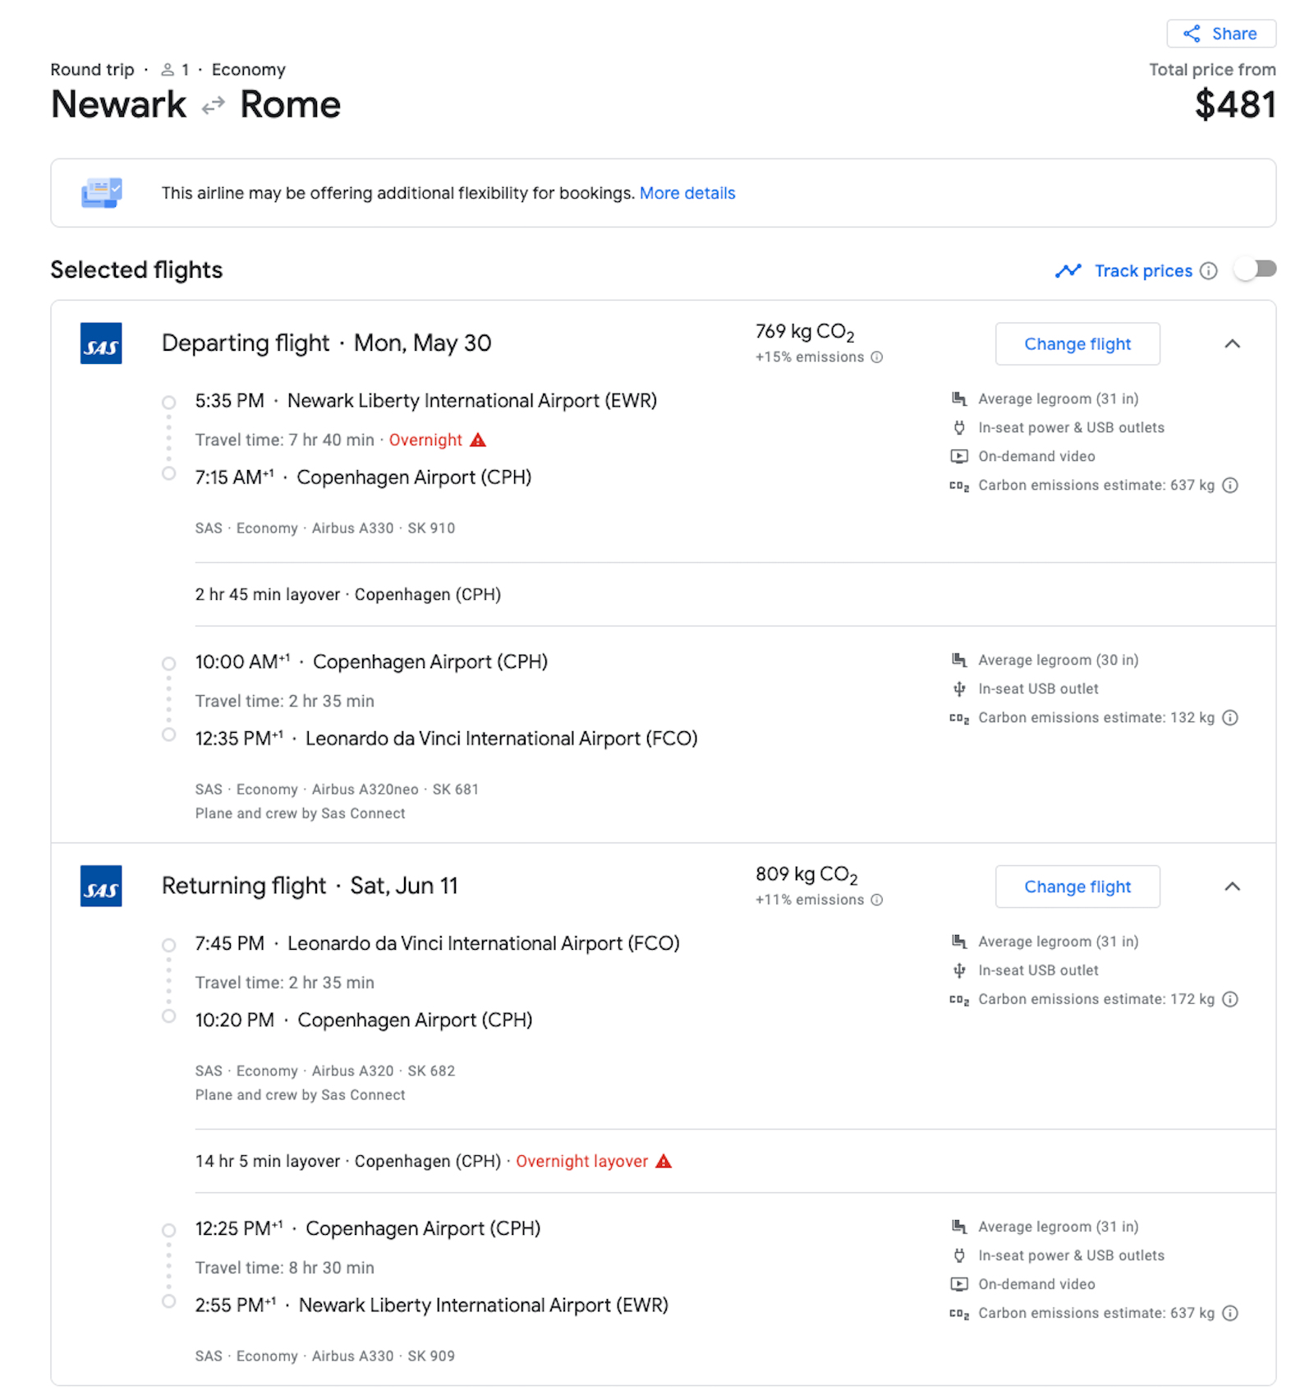Click the on-demand video icon
This screenshot has height=1391, width=1314.
click(x=959, y=456)
